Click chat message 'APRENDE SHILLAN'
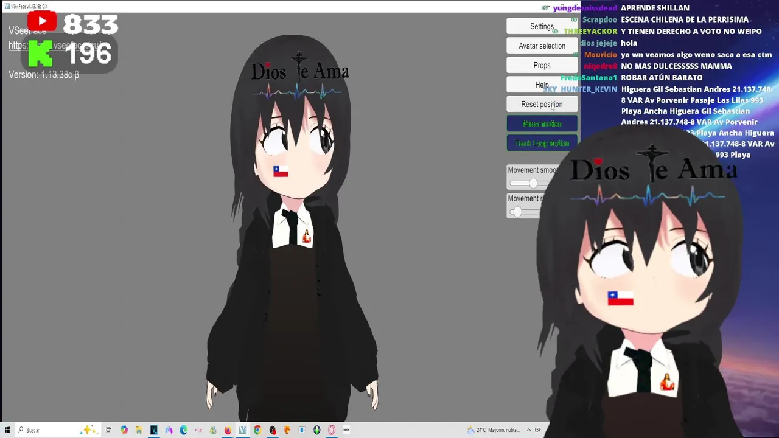Image resolution: width=779 pixels, height=438 pixels. pyautogui.click(x=655, y=8)
